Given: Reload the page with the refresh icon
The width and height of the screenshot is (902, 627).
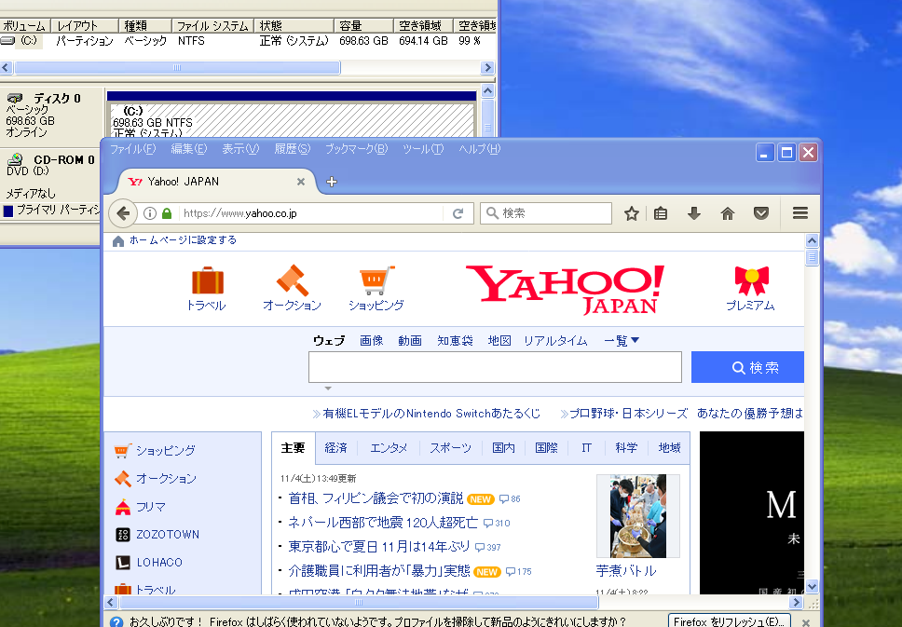Looking at the screenshot, I should click(458, 213).
